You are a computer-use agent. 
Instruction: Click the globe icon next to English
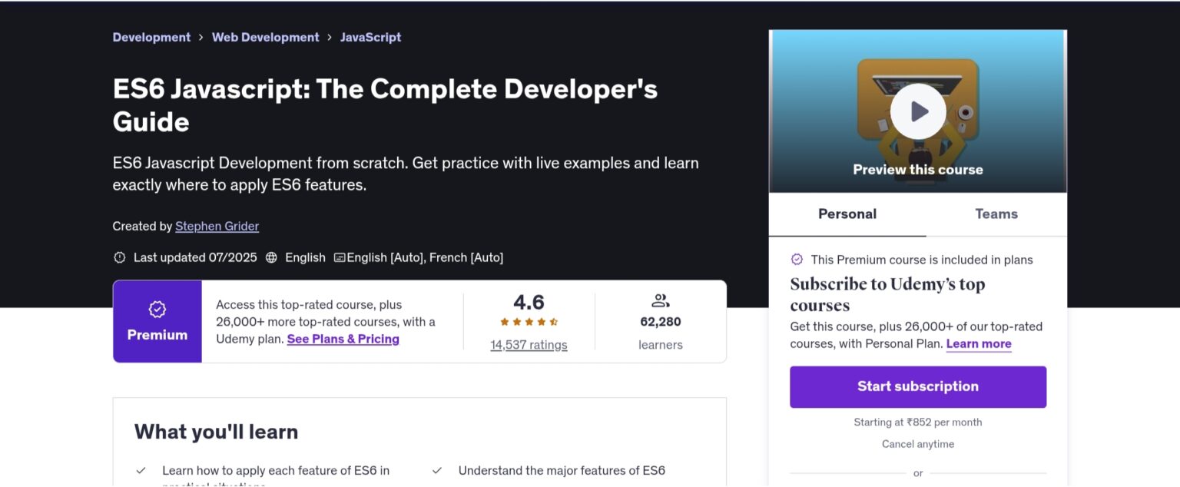[271, 257]
